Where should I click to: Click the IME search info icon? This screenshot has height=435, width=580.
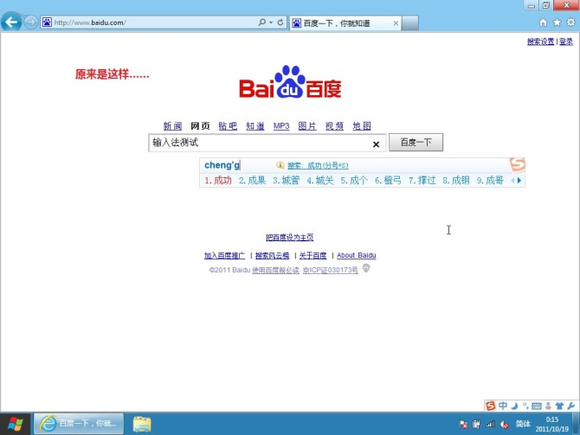click(280, 165)
